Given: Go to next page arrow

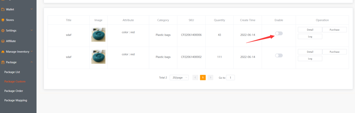Looking at the screenshot, I should [211, 78].
